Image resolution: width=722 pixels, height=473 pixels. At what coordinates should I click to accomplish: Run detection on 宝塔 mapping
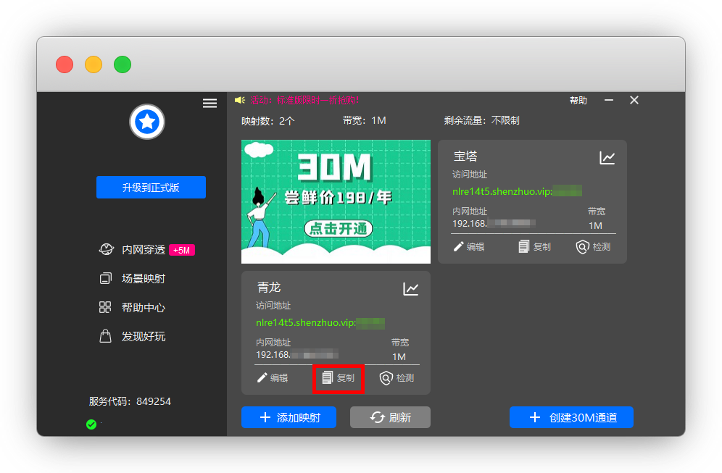(593, 247)
